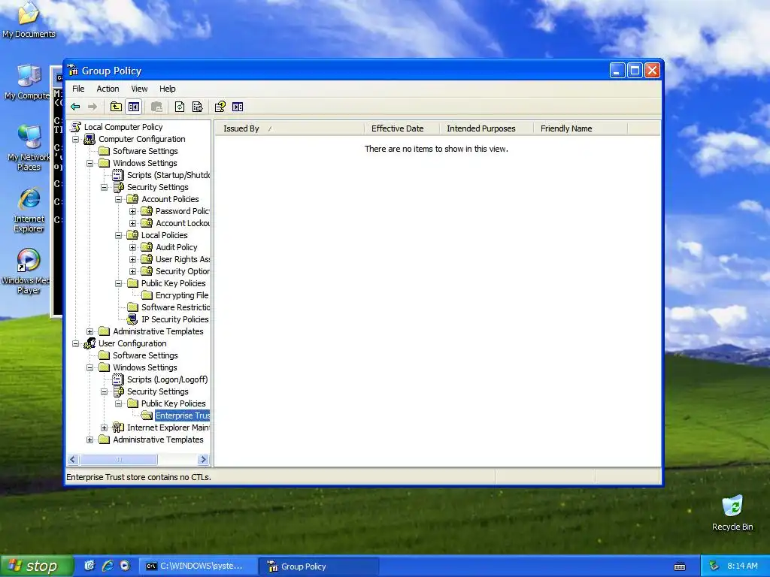
Task: Select IP Security Policies node
Action: [x=174, y=319]
